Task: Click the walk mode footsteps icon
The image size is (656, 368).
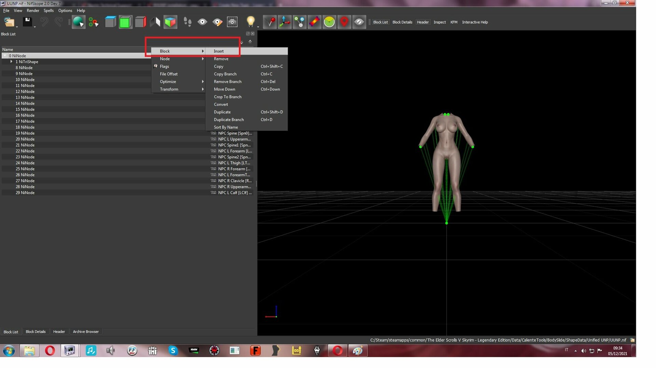Action: (187, 22)
